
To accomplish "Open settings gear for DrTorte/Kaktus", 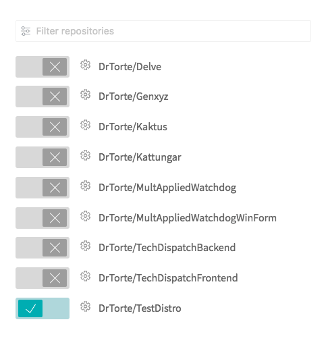I will [85, 125].
